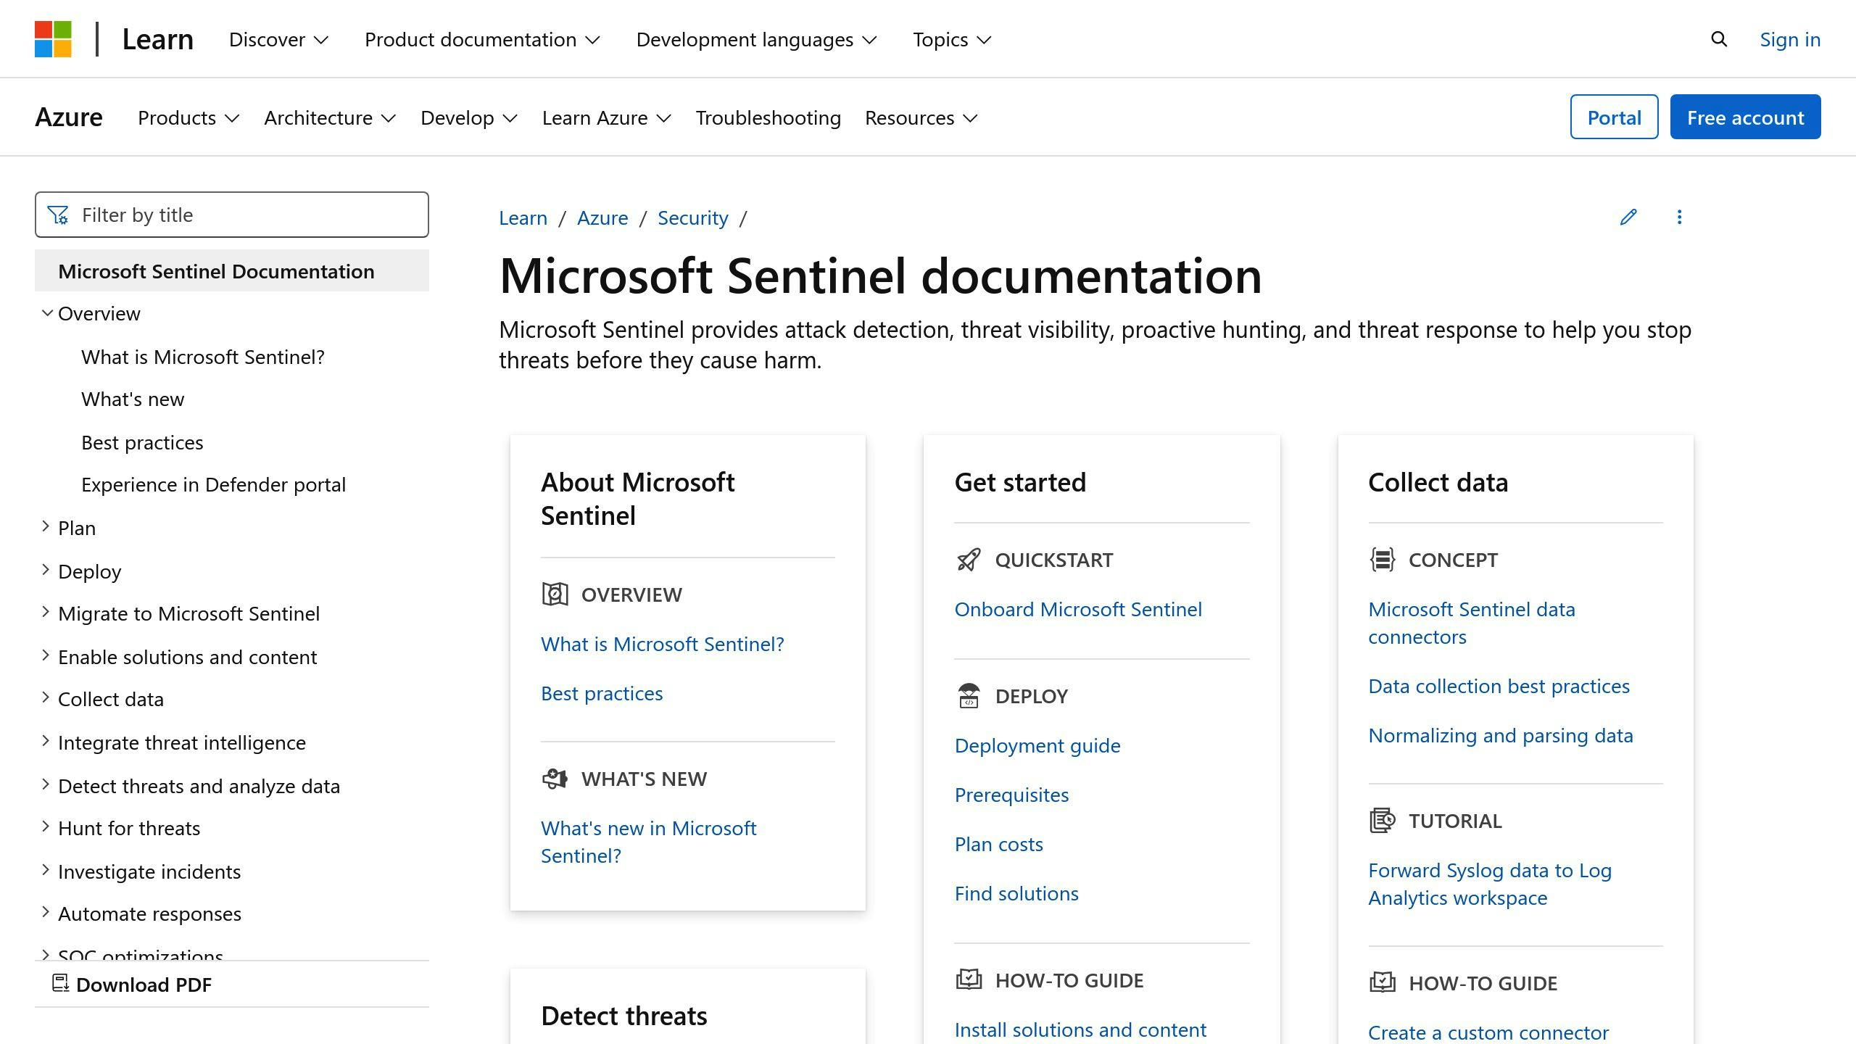
Task: Expand the Hunt for threats section
Action: 45,826
